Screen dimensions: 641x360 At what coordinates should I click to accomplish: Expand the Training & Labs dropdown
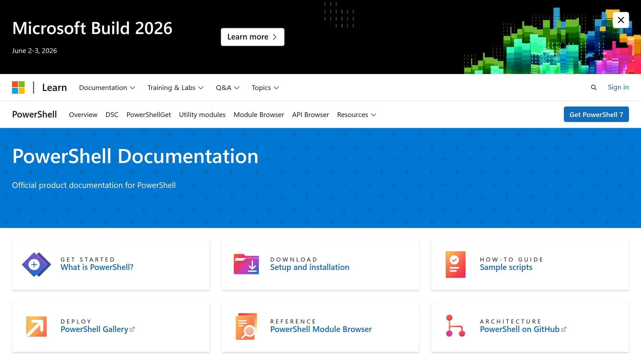[175, 88]
